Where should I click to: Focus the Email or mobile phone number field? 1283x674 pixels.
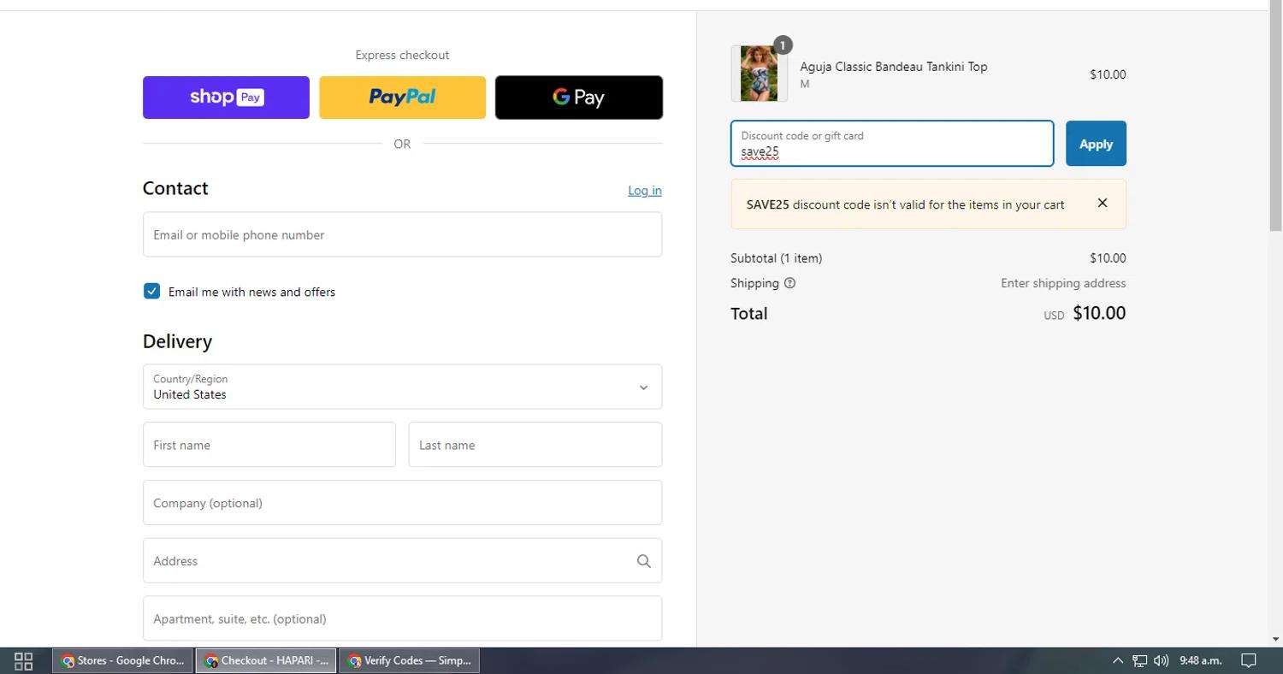[402, 234]
